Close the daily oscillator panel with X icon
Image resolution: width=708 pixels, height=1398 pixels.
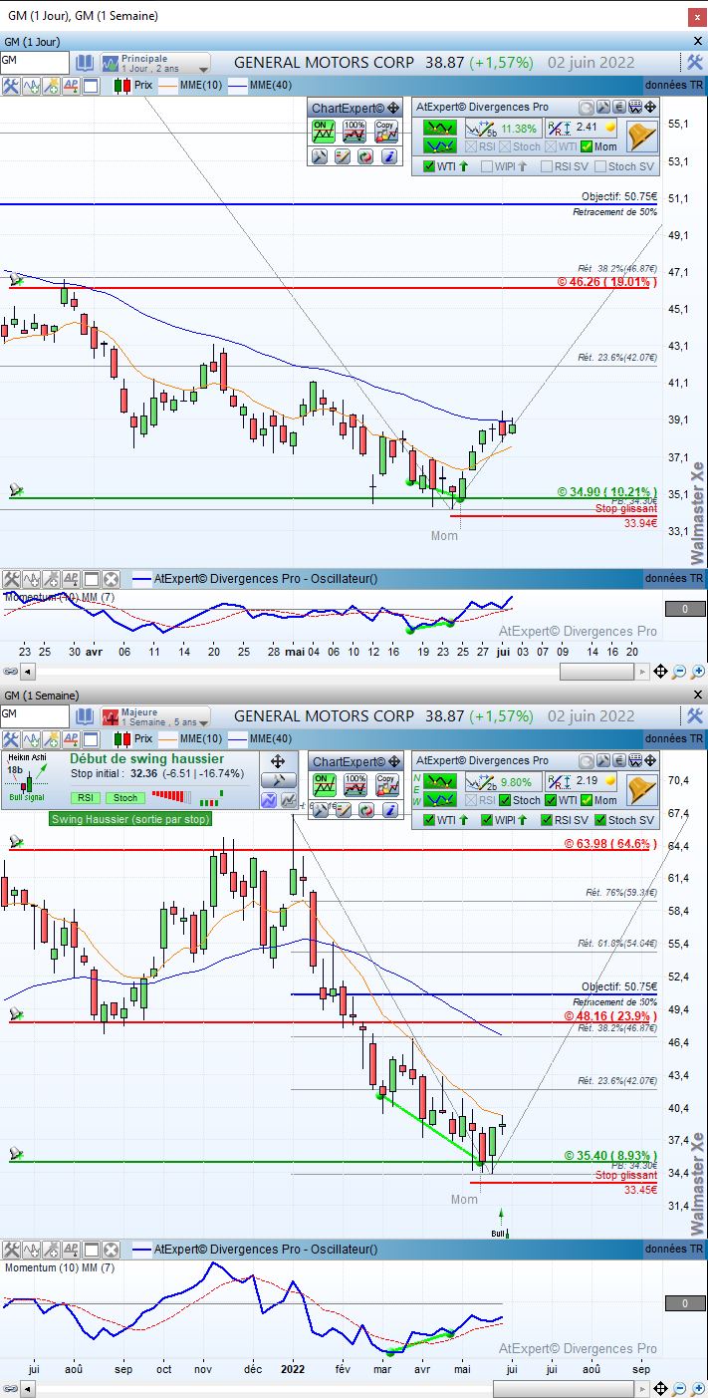coord(111,579)
